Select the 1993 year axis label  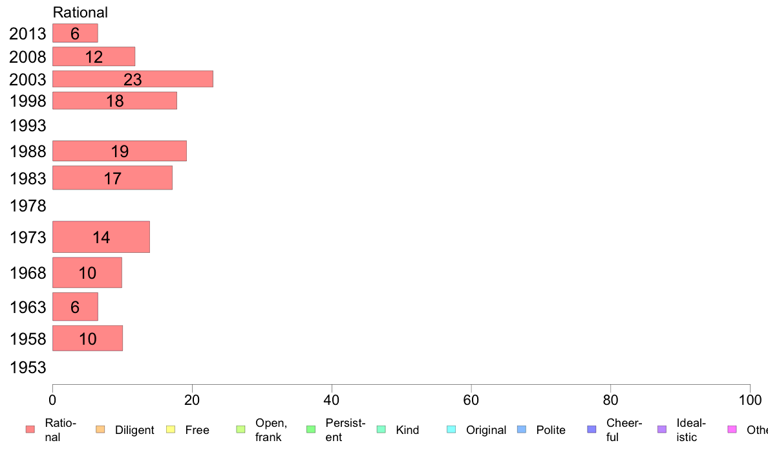(28, 125)
